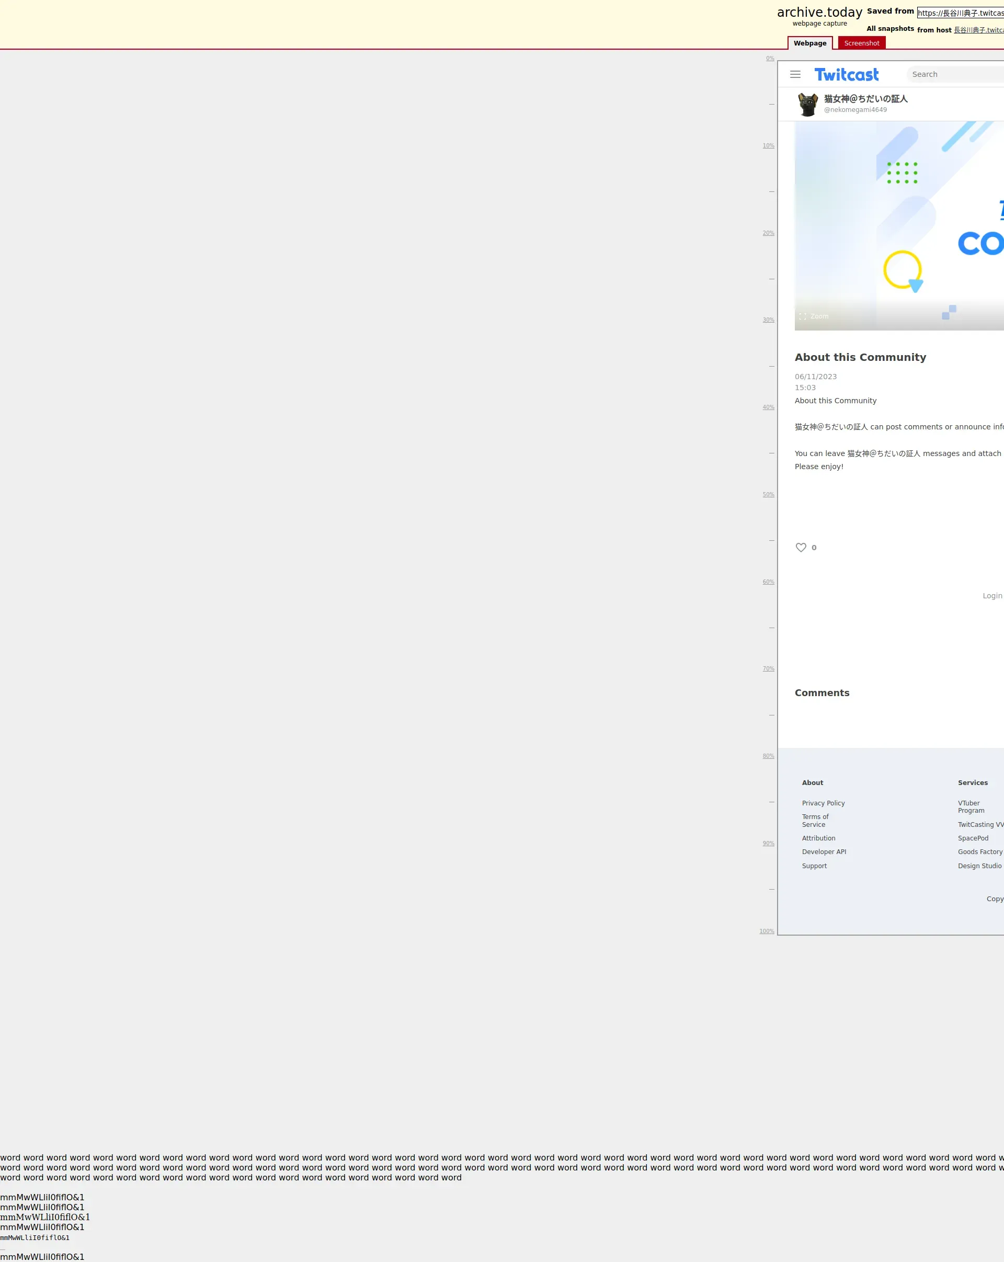The image size is (1004, 1262).
Task: Click the user's cat avatar
Action: tap(808, 104)
